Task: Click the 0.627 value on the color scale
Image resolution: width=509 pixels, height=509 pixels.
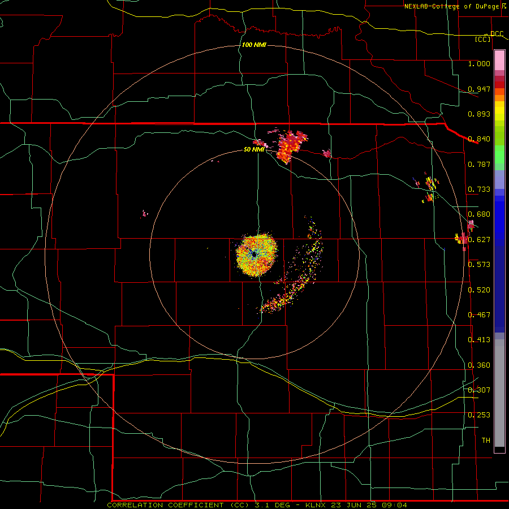Action: click(479, 240)
